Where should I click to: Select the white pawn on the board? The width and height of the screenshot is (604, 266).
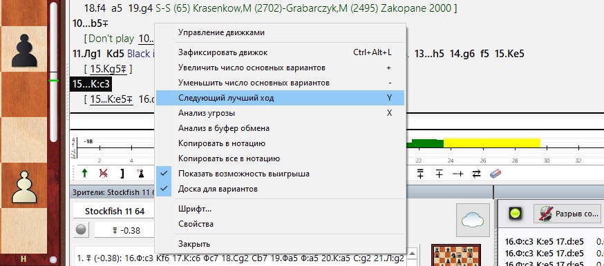tap(24, 187)
